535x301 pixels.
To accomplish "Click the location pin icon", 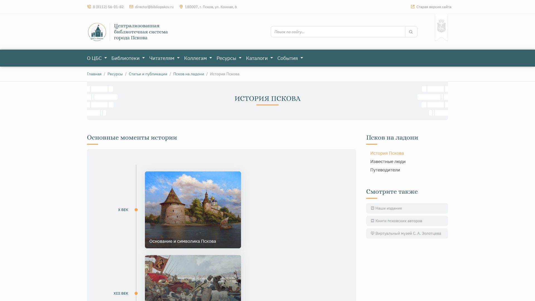I will [x=181, y=7].
